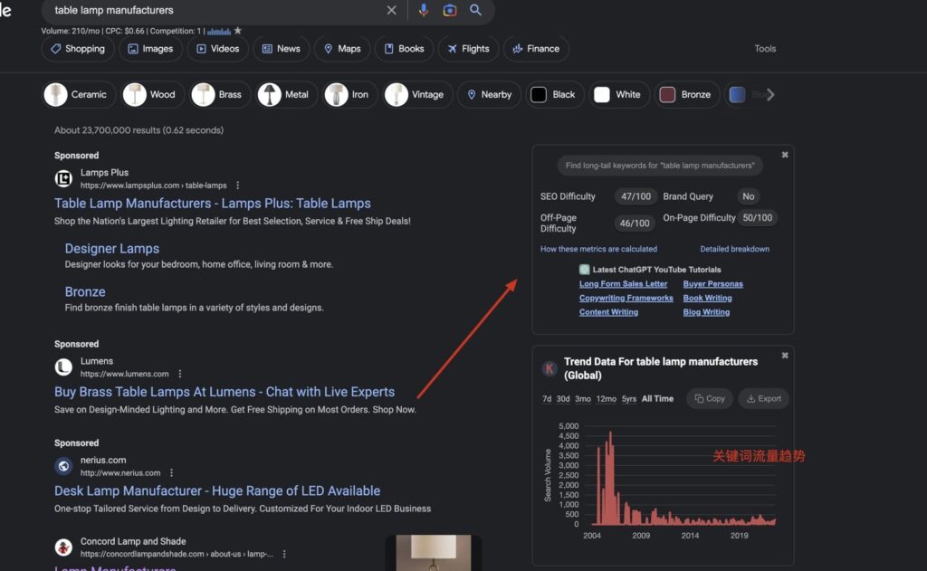Set trend range to 12mo

pyautogui.click(x=606, y=399)
